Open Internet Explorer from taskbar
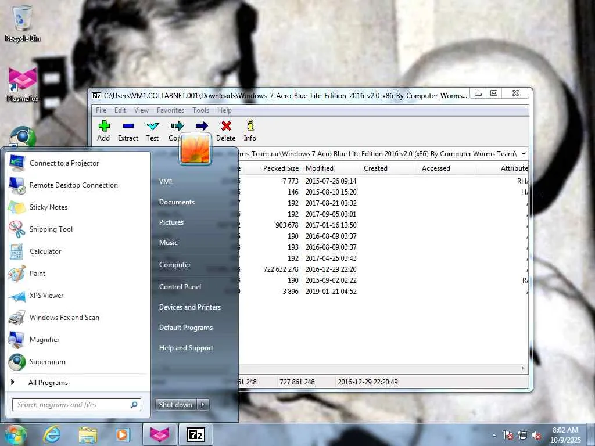Image resolution: width=595 pixels, height=446 pixels. pyautogui.click(x=52, y=434)
